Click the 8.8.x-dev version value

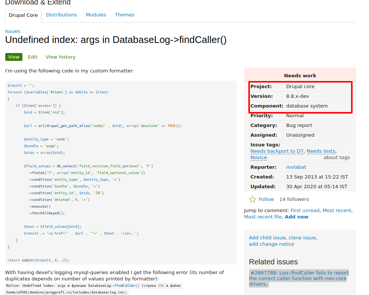click(297, 96)
